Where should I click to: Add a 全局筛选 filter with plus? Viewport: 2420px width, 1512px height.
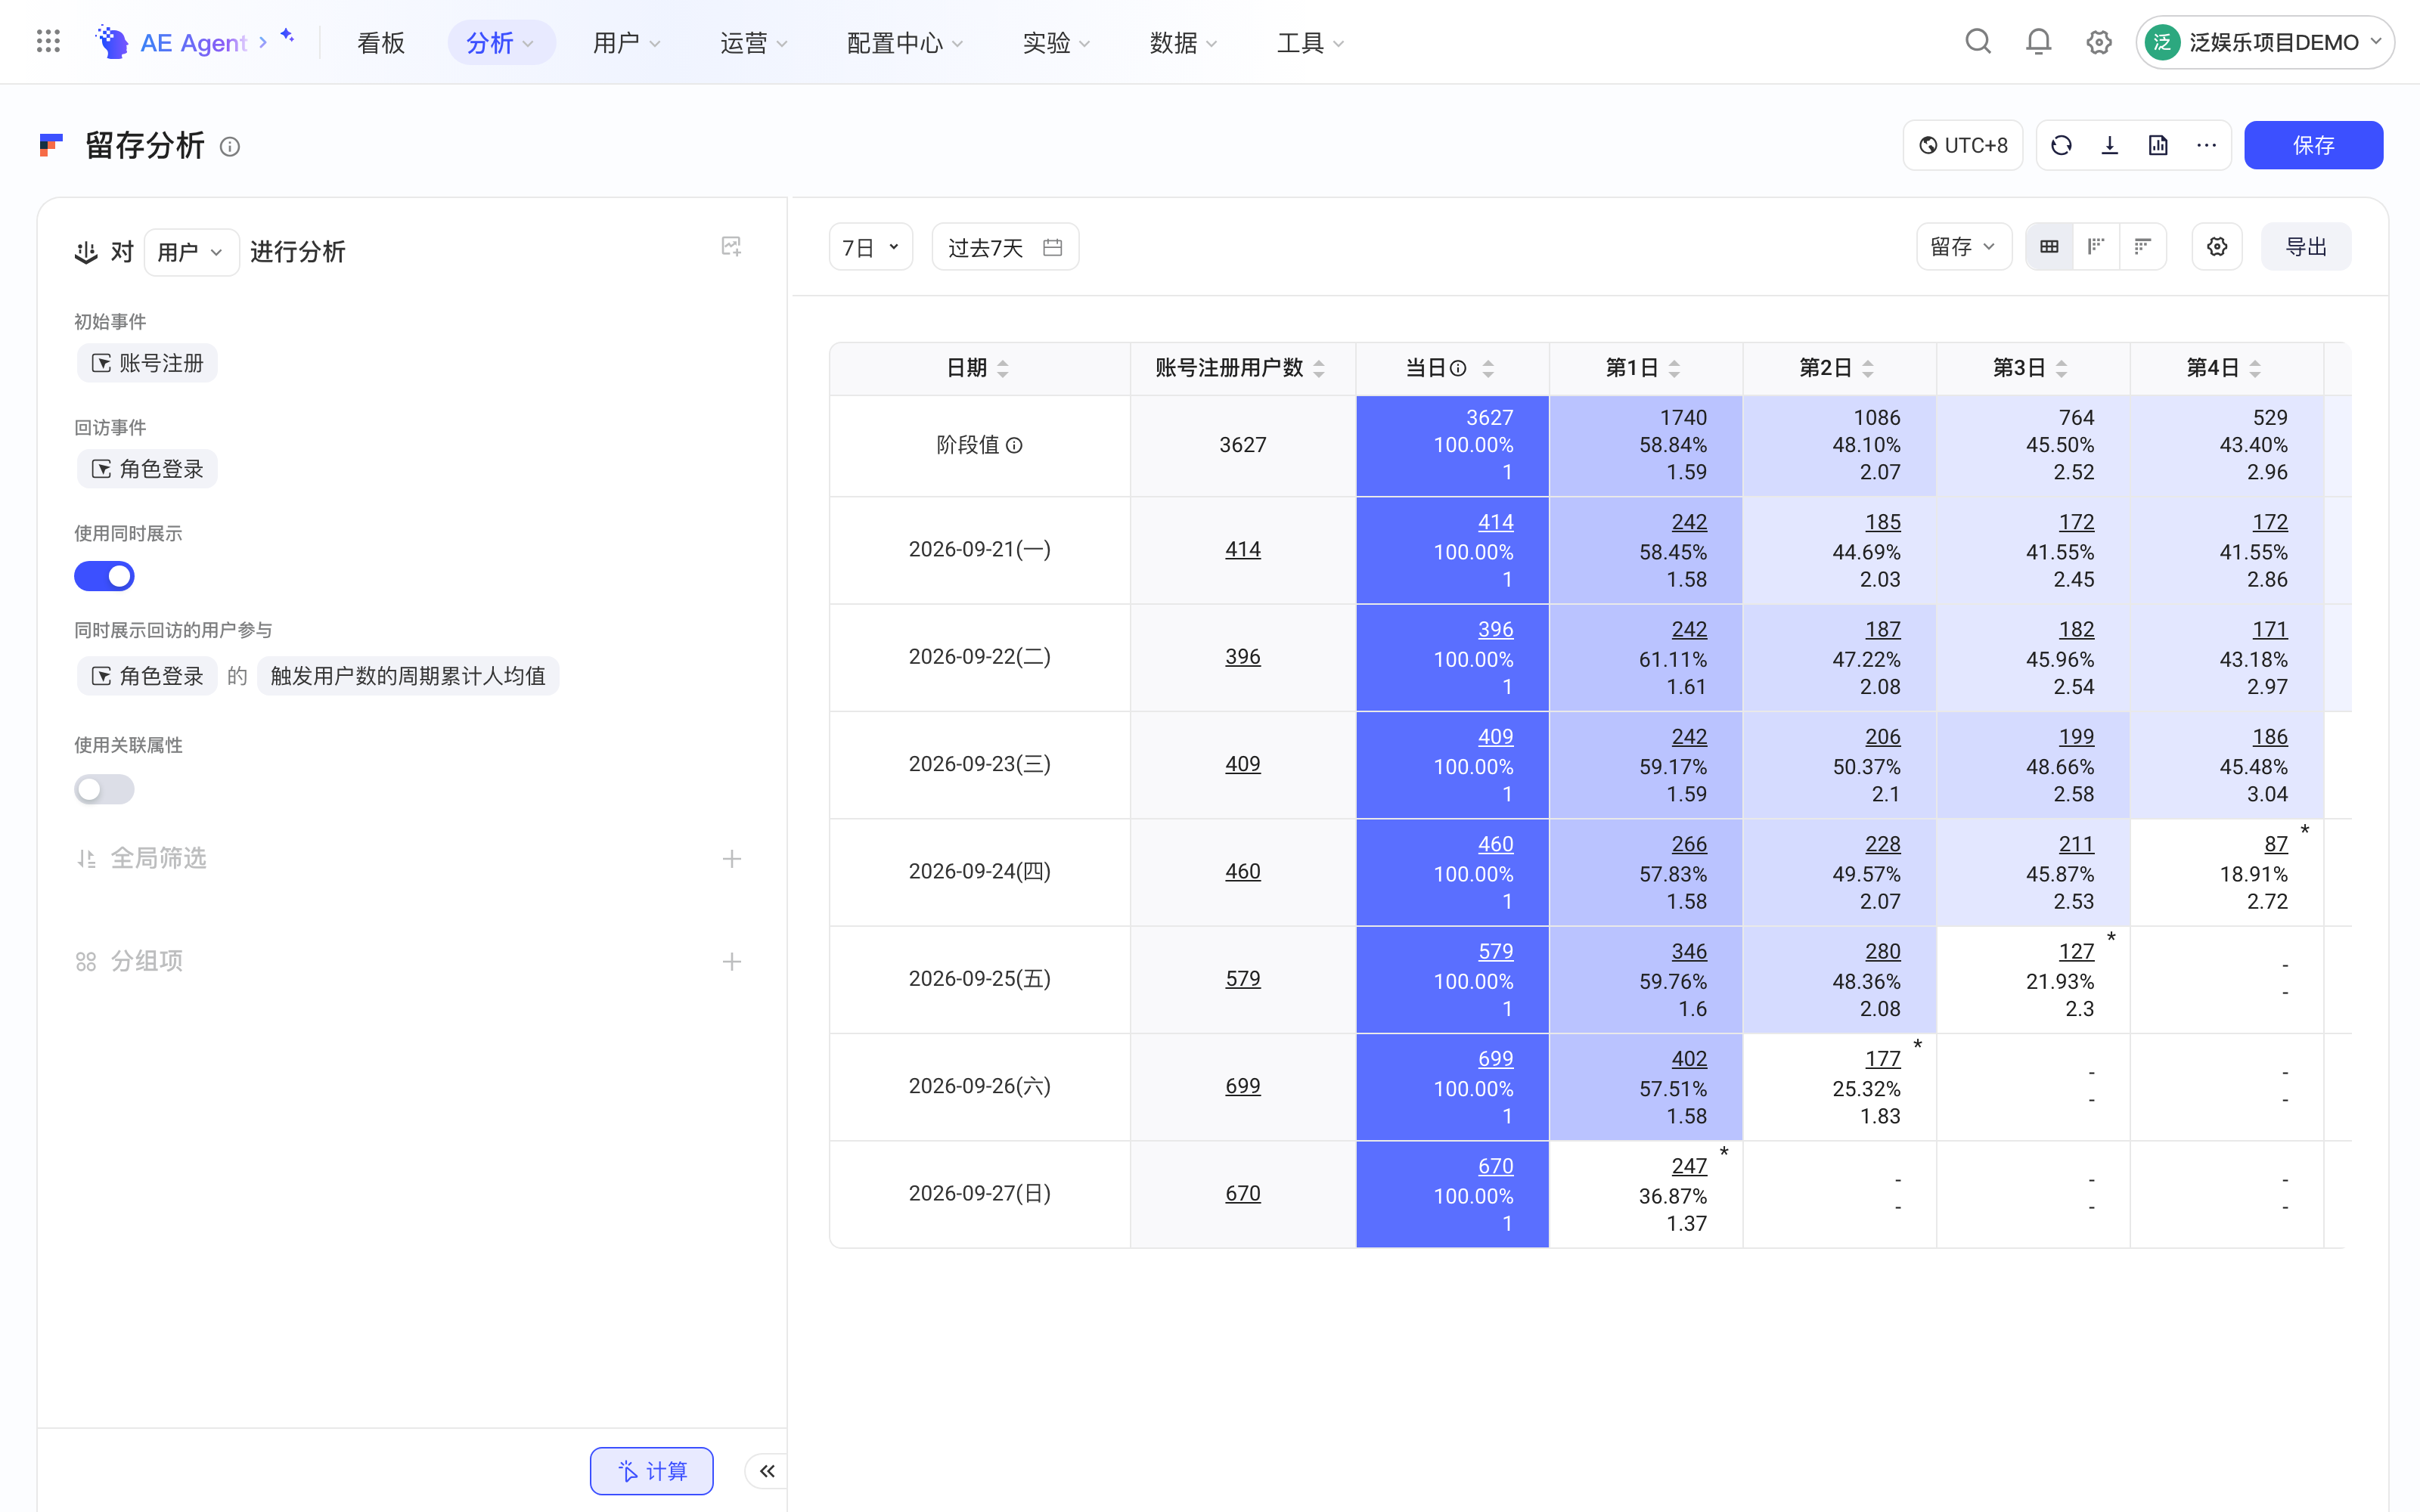click(732, 859)
